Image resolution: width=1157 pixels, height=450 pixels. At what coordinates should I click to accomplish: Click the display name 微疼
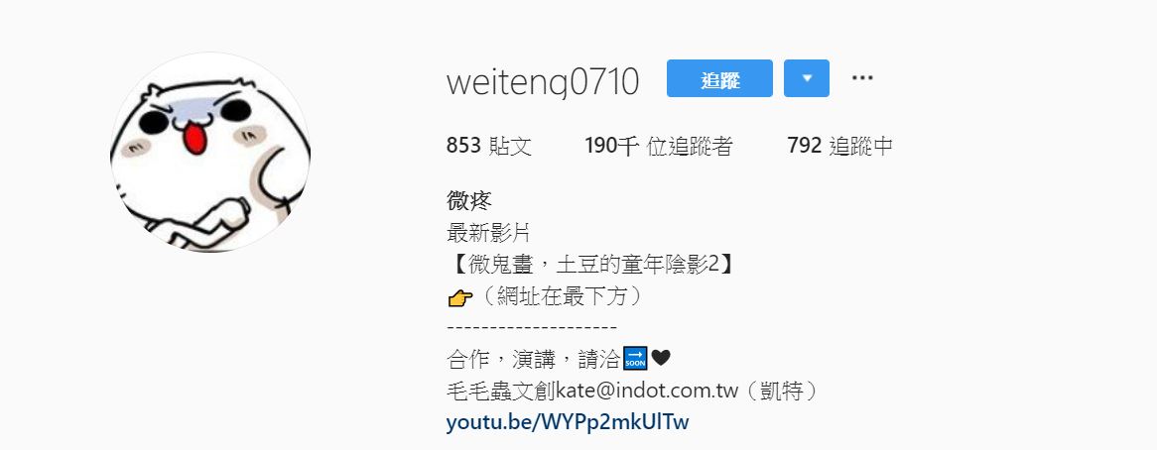click(x=469, y=199)
